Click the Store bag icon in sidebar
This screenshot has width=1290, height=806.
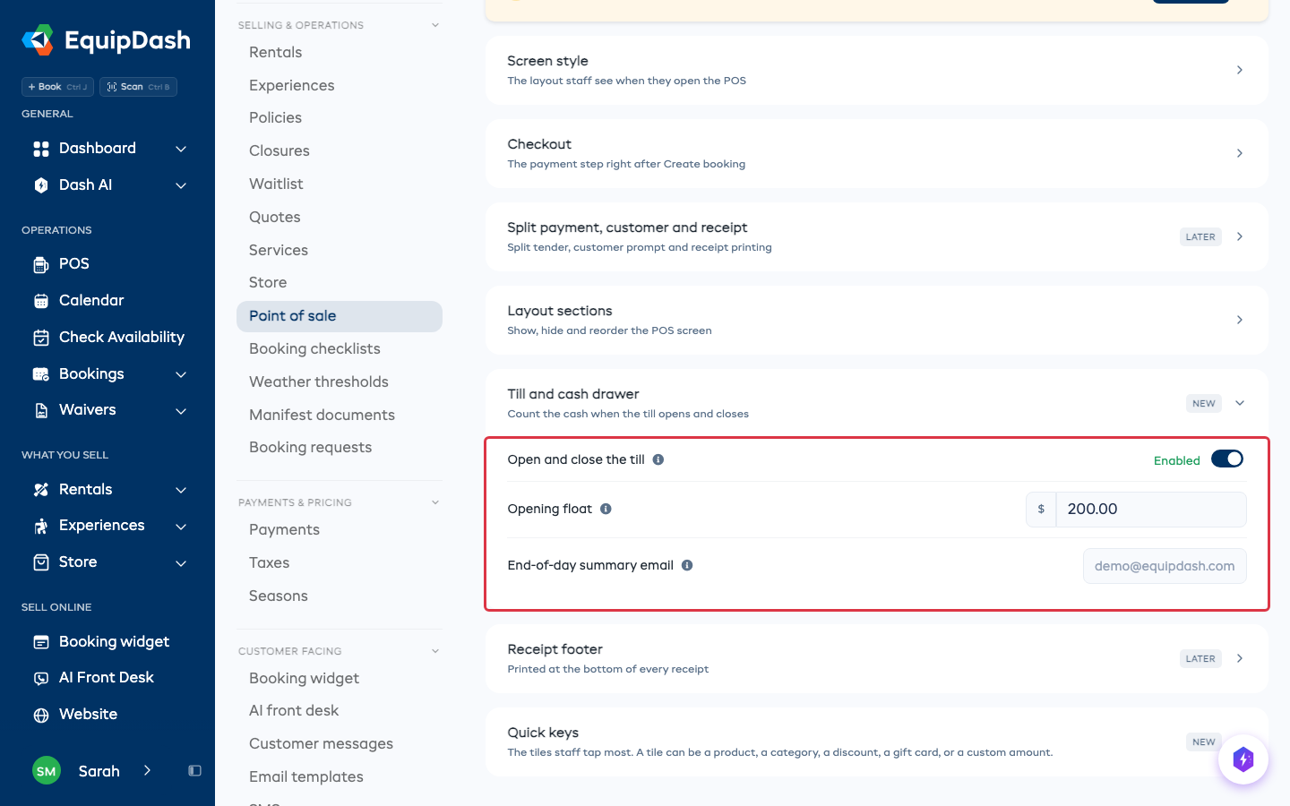(41, 562)
